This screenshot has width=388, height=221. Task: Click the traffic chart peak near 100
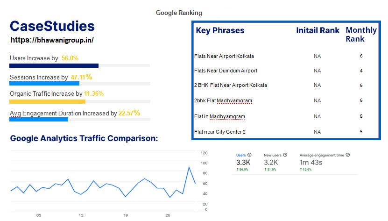pos(189,167)
